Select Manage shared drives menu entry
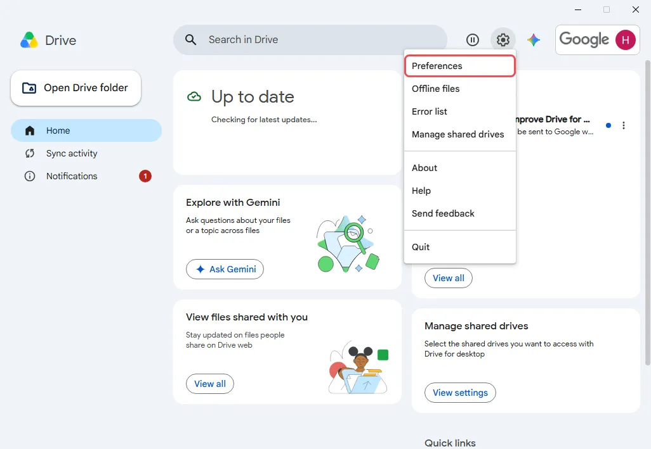Viewport: 651px width, 449px height. [459, 134]
